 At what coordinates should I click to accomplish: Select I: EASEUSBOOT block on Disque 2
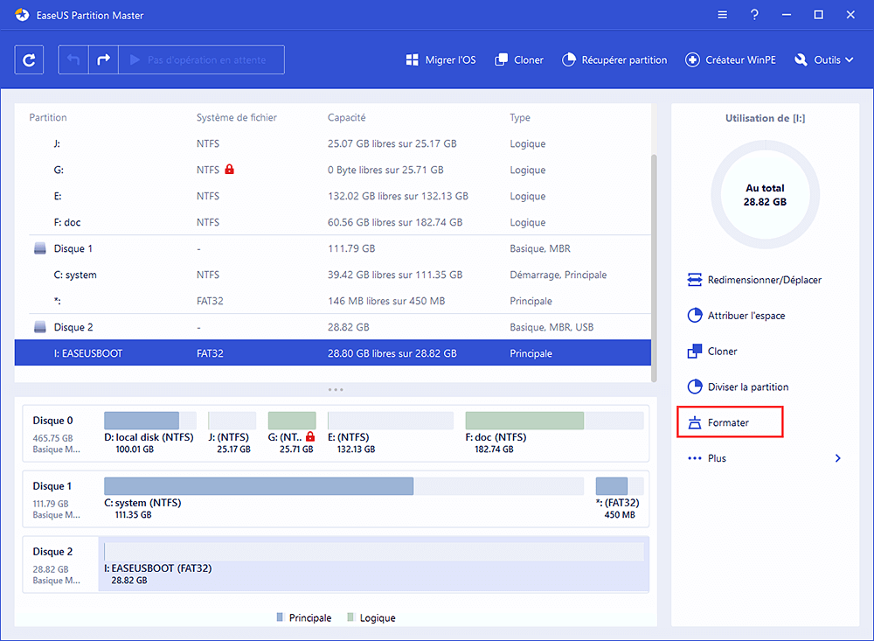373,564
